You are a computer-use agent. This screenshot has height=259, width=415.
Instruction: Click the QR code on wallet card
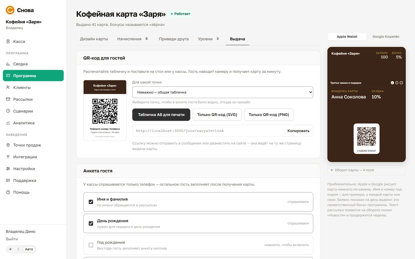pyautogui.click(x=366, y=136)
